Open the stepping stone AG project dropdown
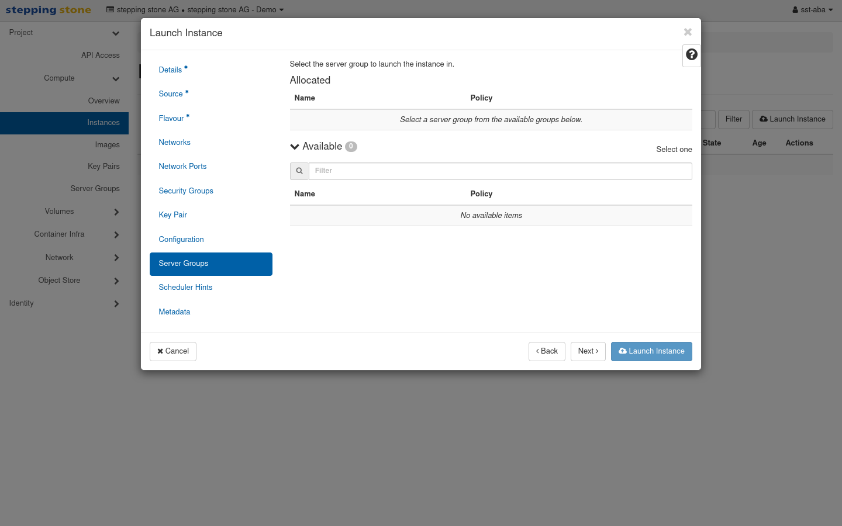 click(195, 10)
